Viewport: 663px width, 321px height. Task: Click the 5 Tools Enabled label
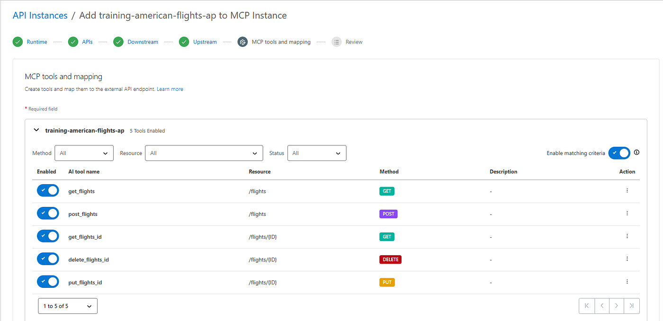147,131
